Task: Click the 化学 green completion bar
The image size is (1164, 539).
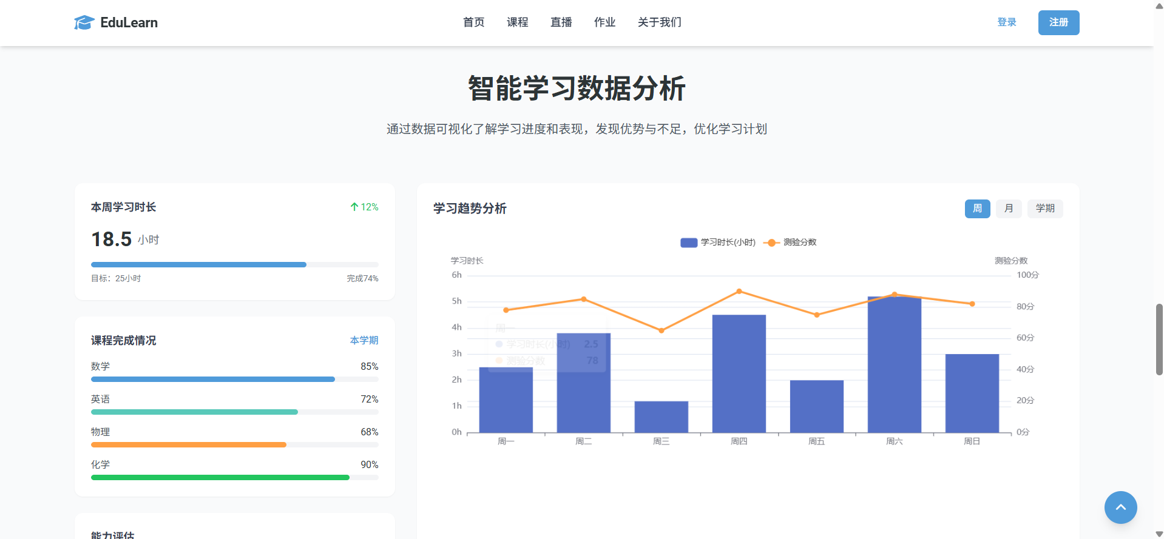Action: pos(220,478)
